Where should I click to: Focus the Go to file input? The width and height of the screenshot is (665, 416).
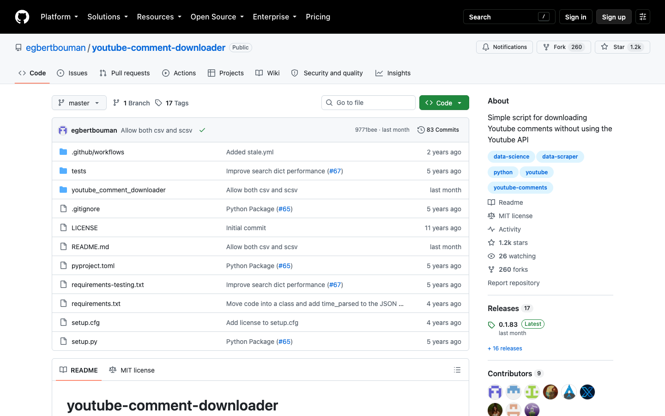tap(369, 103)
